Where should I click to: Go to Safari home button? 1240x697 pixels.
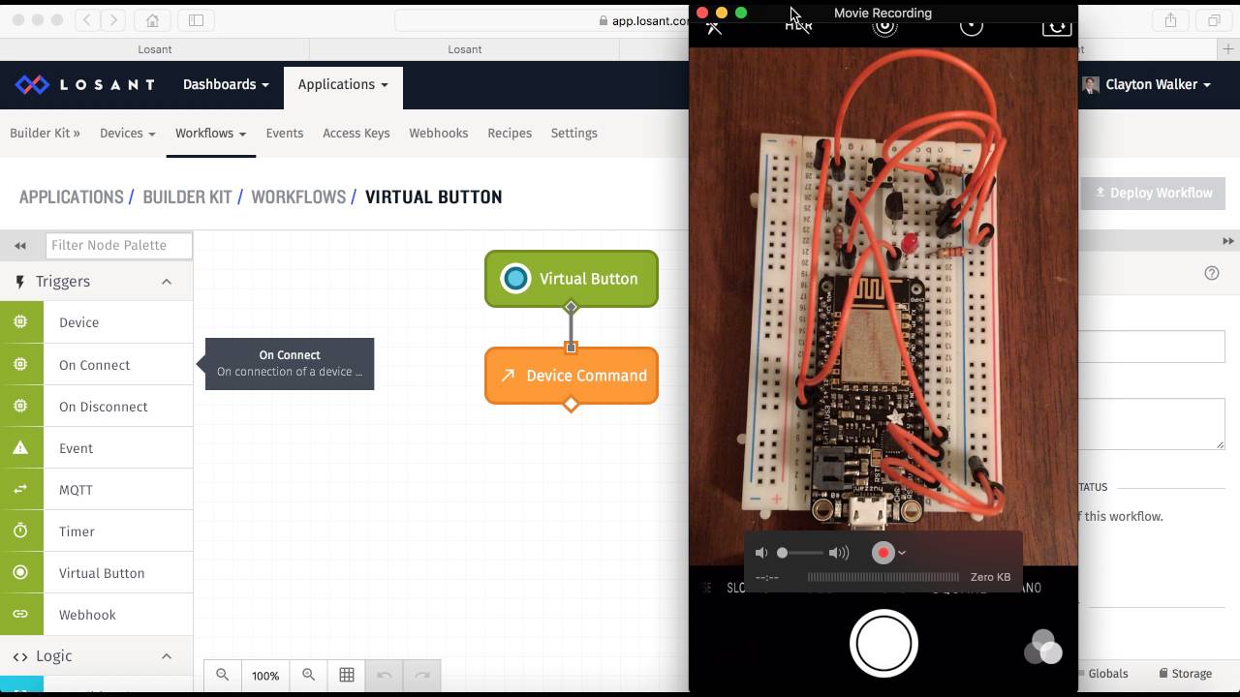[x=152, y=20]
